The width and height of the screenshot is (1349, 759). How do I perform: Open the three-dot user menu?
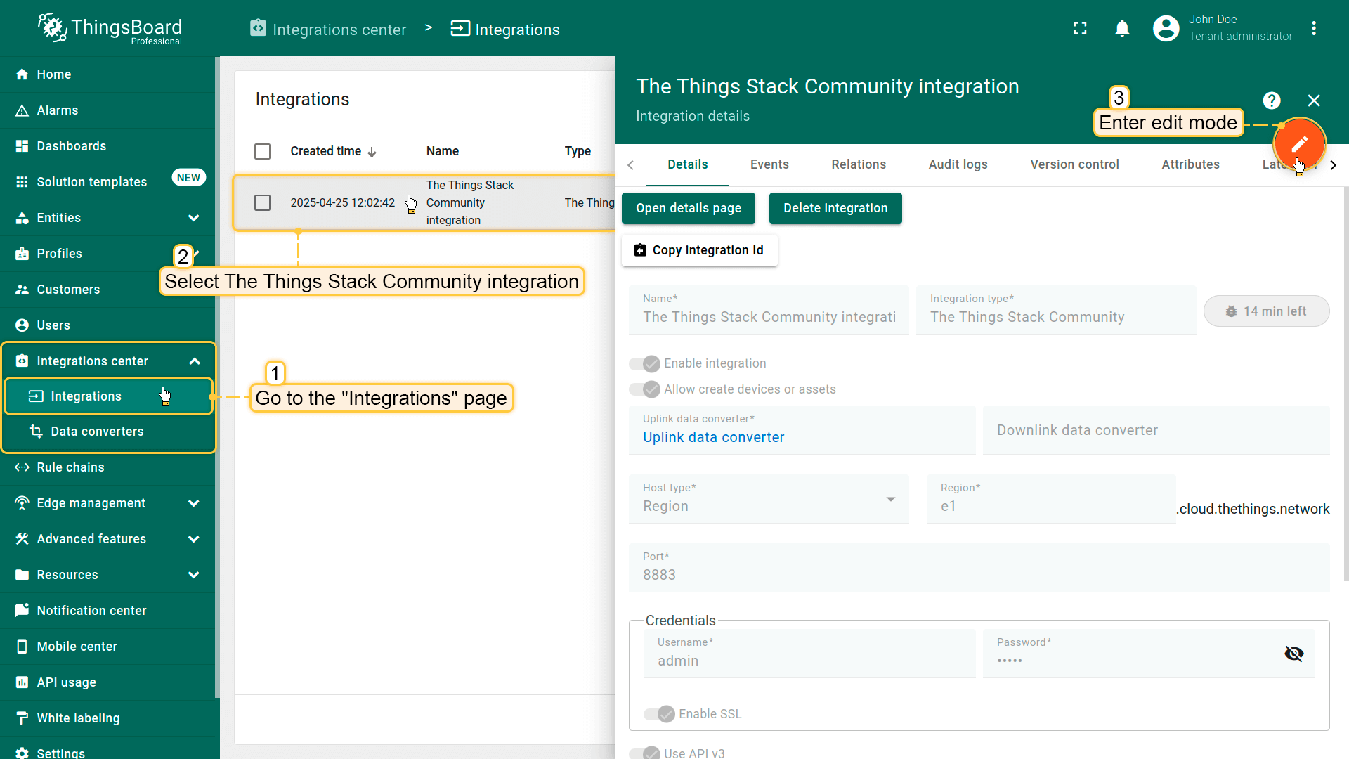1313,28
